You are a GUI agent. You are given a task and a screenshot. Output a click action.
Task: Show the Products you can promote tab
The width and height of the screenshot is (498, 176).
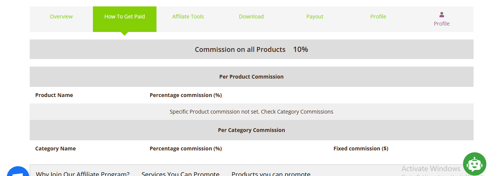tap(271, 174)
